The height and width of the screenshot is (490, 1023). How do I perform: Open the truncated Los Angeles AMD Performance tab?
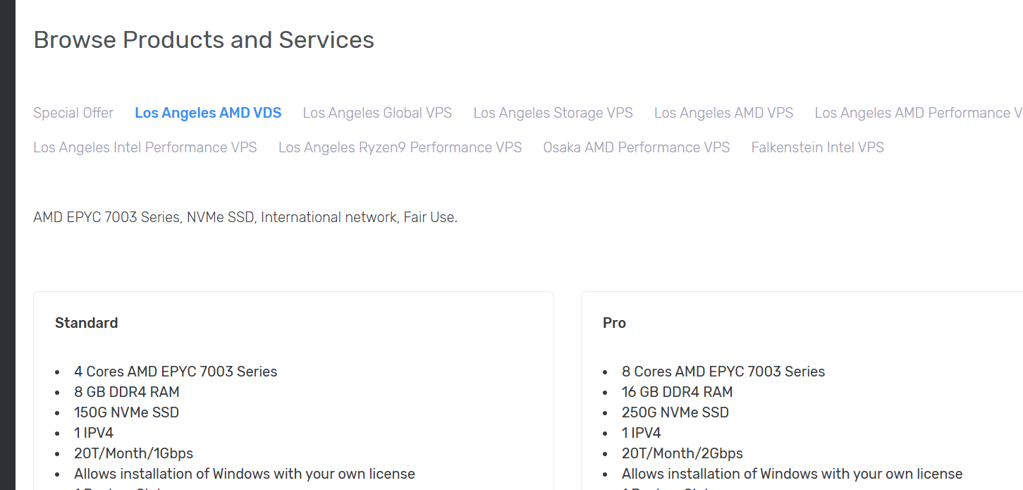click(918, 113)
